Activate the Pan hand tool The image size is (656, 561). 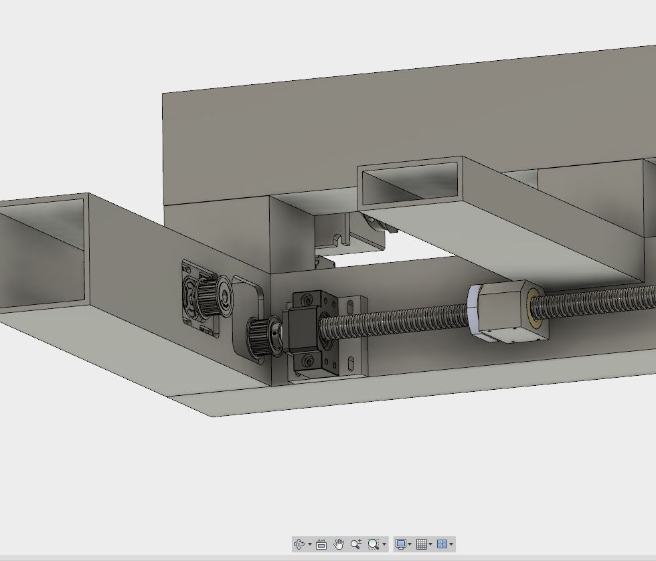339,544
